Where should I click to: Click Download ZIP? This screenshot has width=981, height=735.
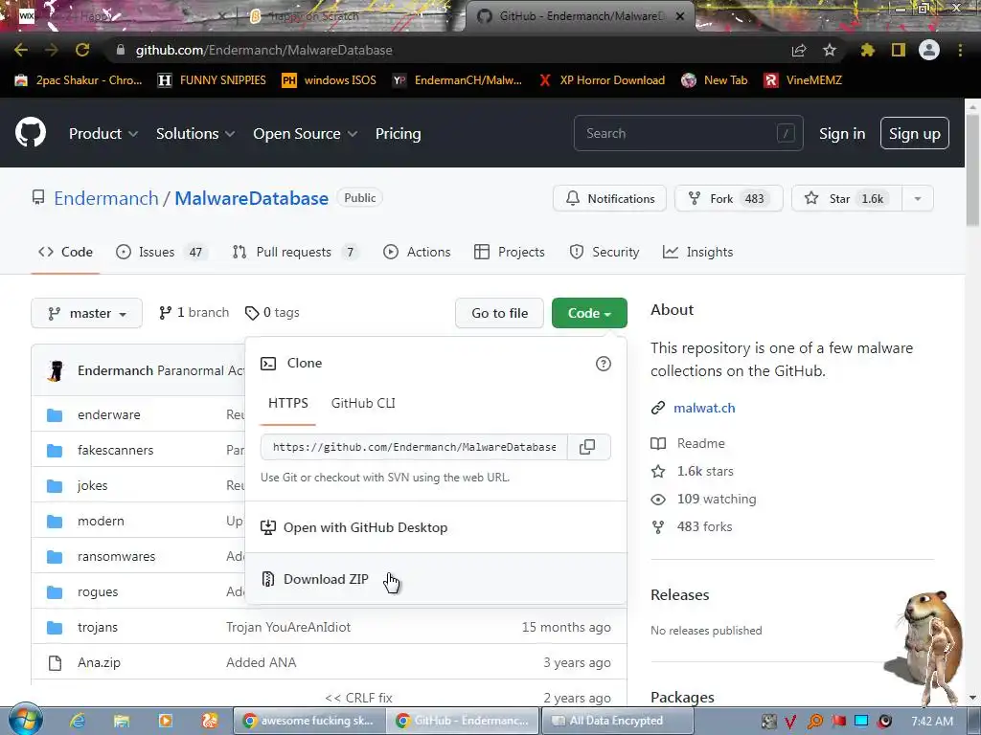click(436, 579)
